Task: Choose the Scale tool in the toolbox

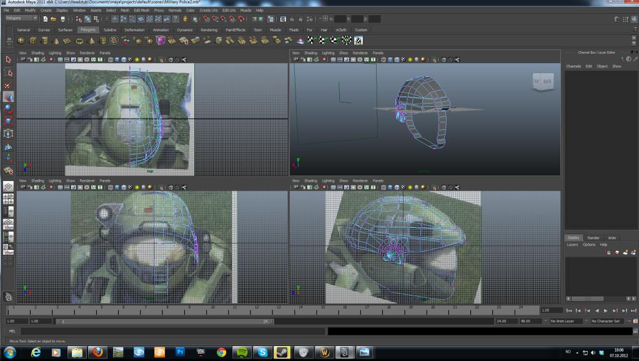Action: coord(8,121)
